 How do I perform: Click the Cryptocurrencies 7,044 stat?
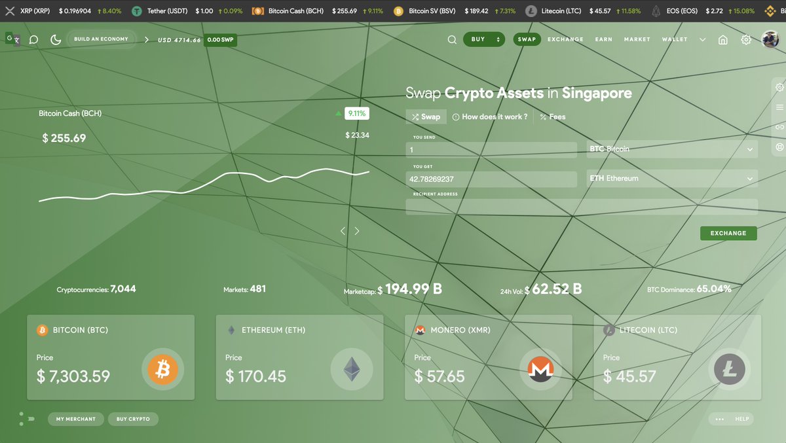pyautogui.click(x=96, y=289)
